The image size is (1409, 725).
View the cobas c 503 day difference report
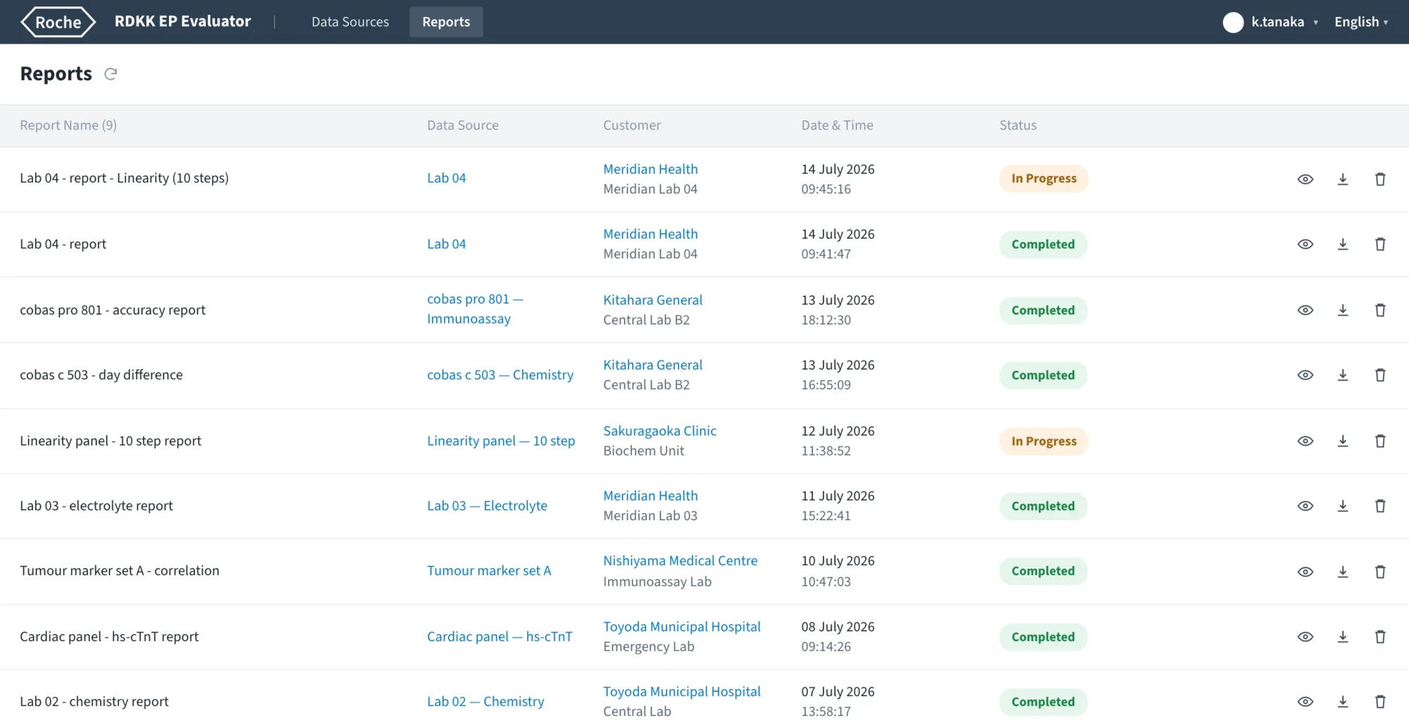click(x=1305, y=375)
